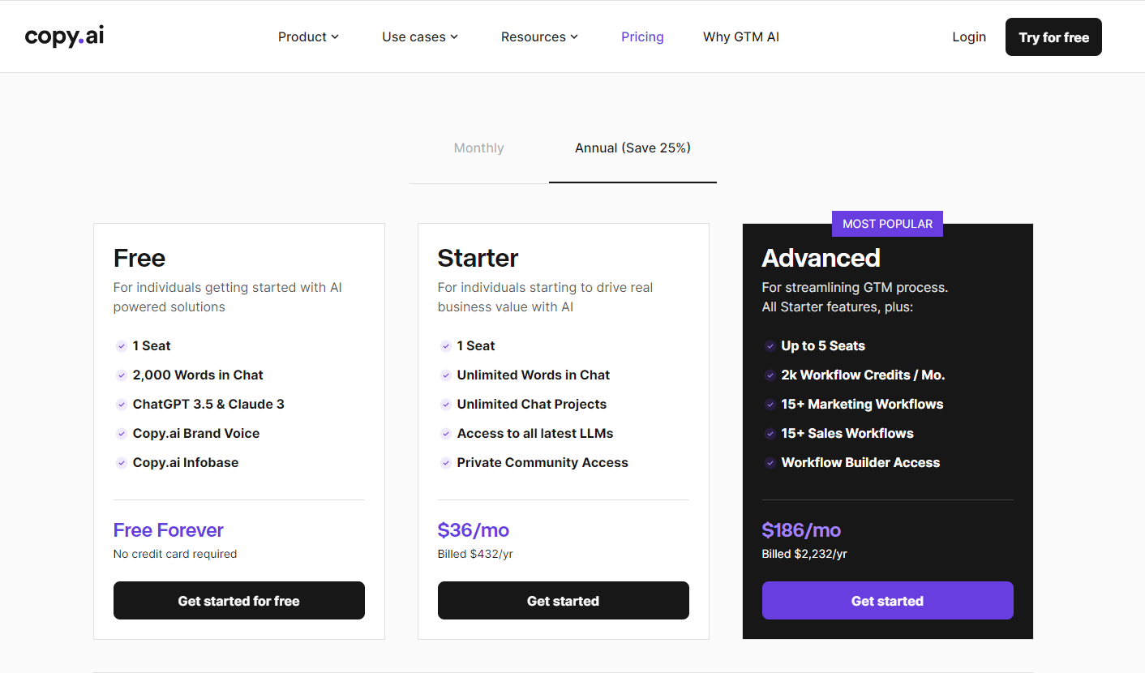Click purple Get started in Advanced plan
Screen dimensions: 1145x673
(x=888, y=601)
